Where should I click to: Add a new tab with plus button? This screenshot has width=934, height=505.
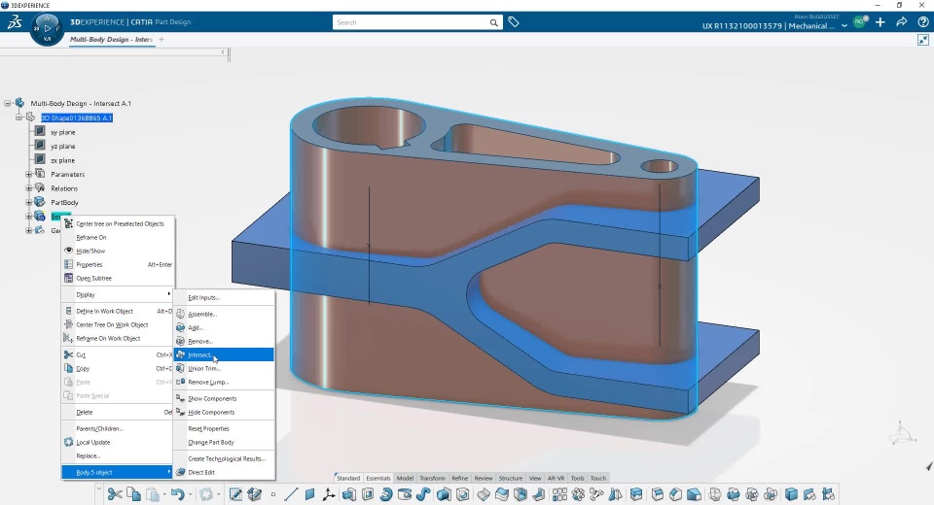[162, 39]
